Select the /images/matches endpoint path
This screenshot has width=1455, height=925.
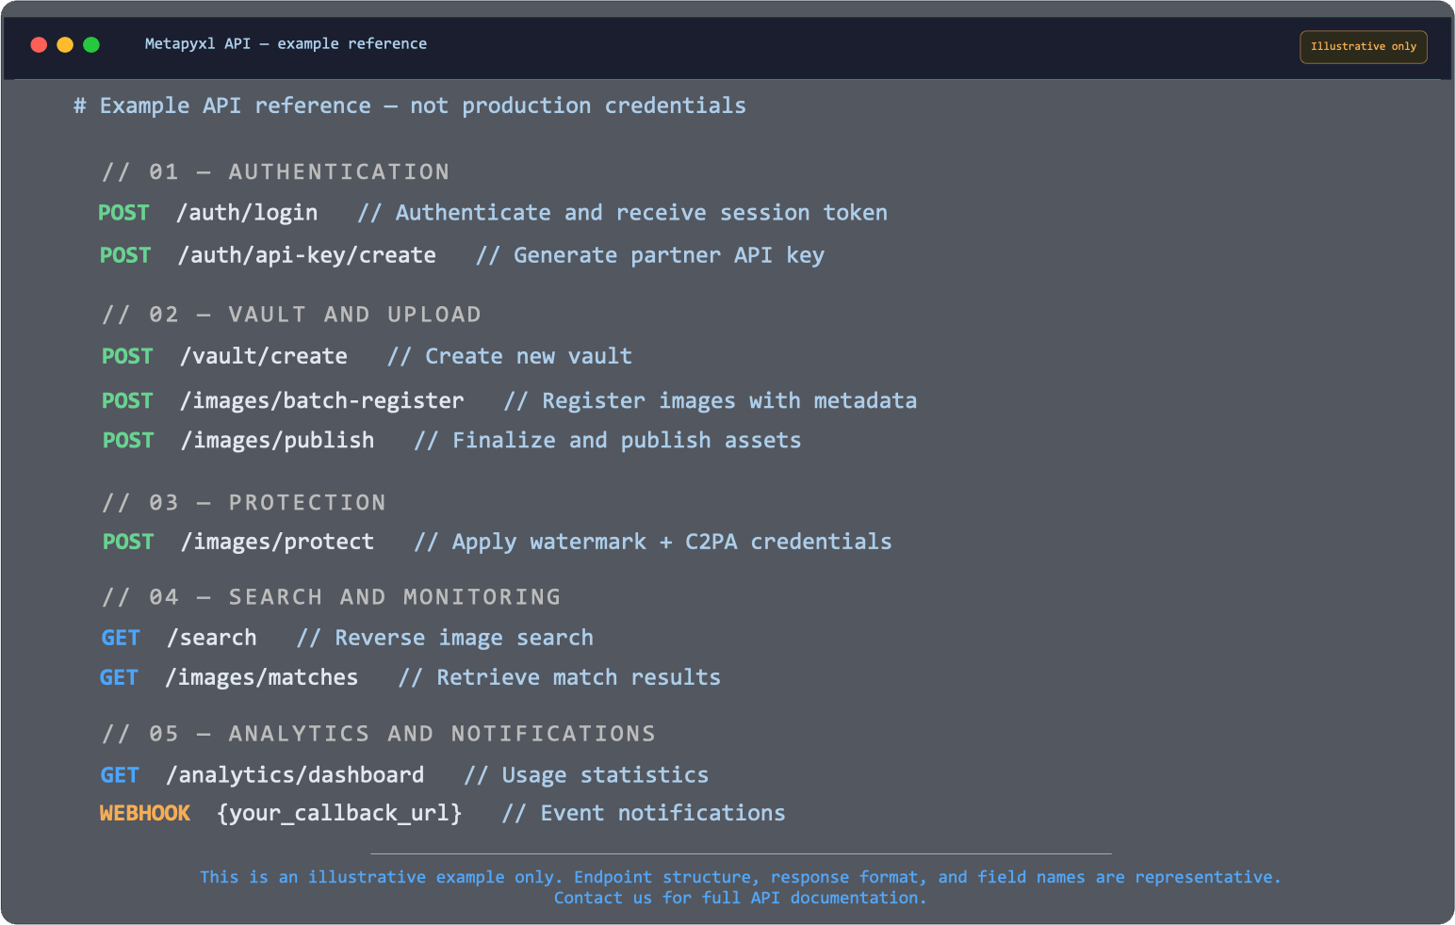262,677
